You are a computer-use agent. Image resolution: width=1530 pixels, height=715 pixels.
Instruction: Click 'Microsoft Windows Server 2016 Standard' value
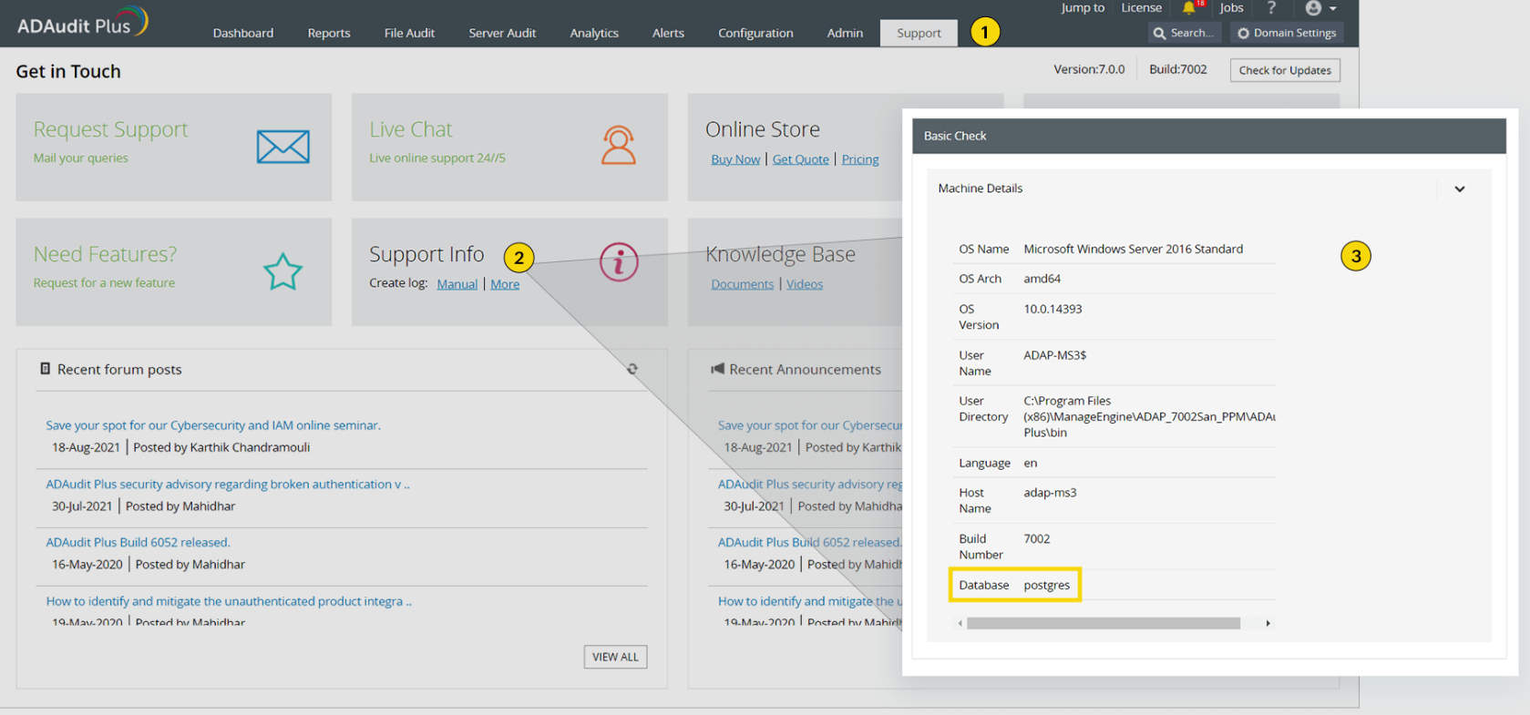tap(1133, 249)
